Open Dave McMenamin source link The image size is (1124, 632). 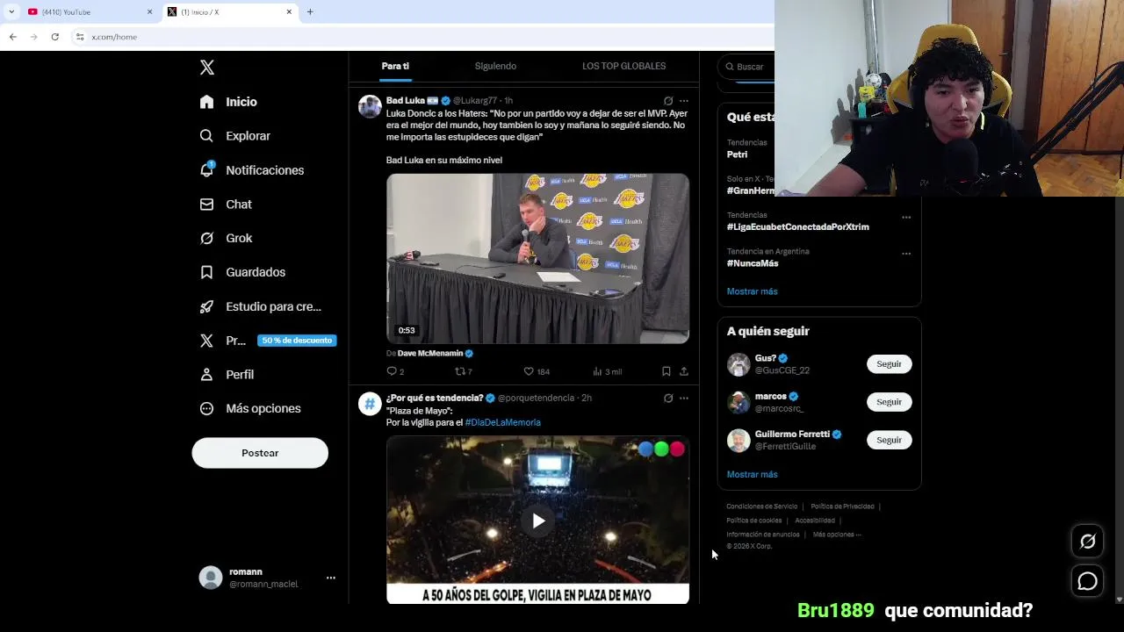tap(430, 353)
